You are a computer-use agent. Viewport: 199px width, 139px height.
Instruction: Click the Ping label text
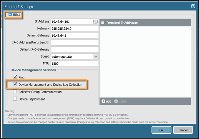21,77
